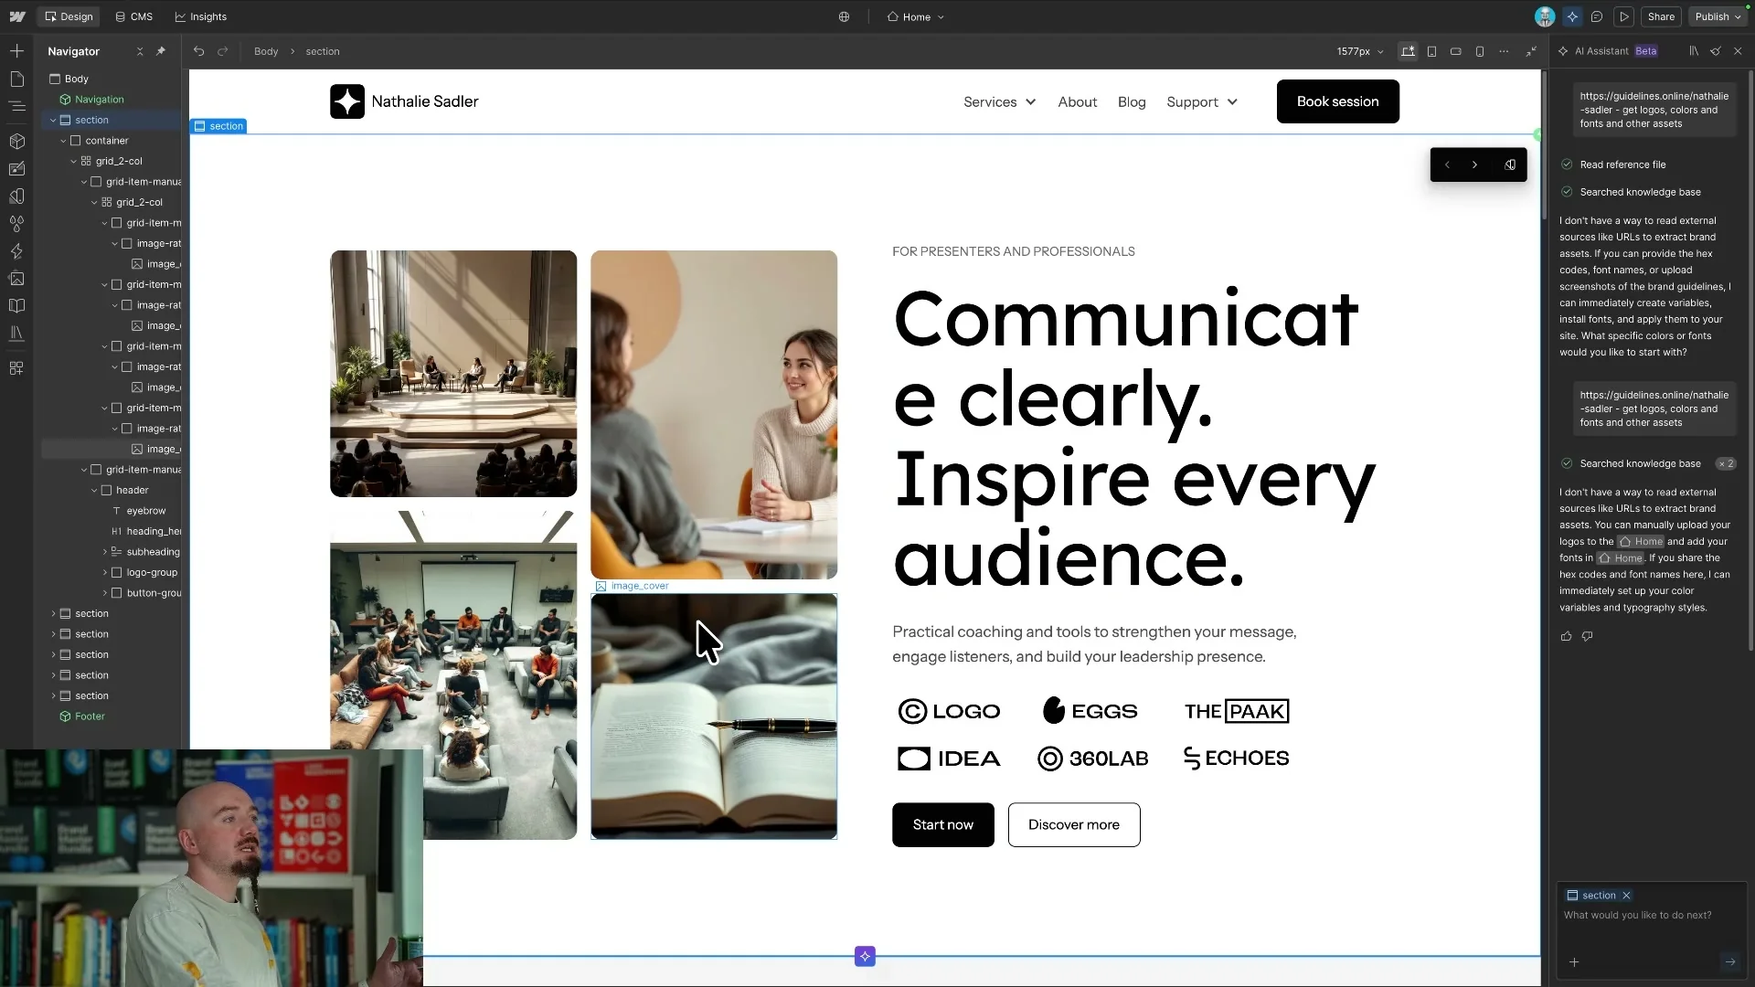Open the Components cube icon in sidebar
The height and width of the screenshot is (987, 1755).
pos(16,142)
